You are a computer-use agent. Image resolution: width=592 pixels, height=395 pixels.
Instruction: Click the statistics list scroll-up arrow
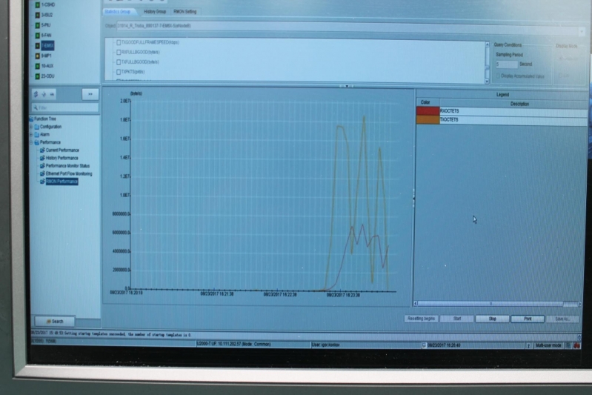coord(487,44)
